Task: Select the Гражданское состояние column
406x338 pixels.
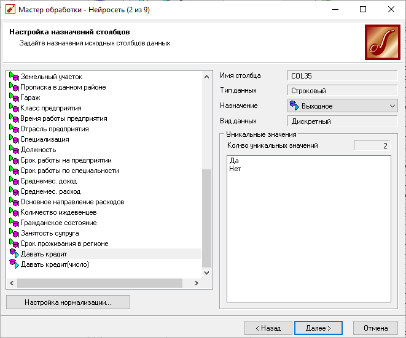Action: 58,223
